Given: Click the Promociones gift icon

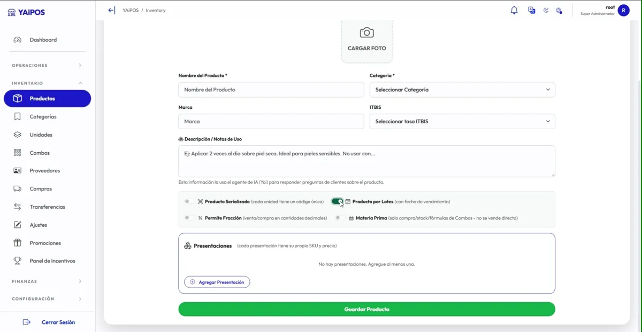Looking at the screenshot, I should [18, 243].
